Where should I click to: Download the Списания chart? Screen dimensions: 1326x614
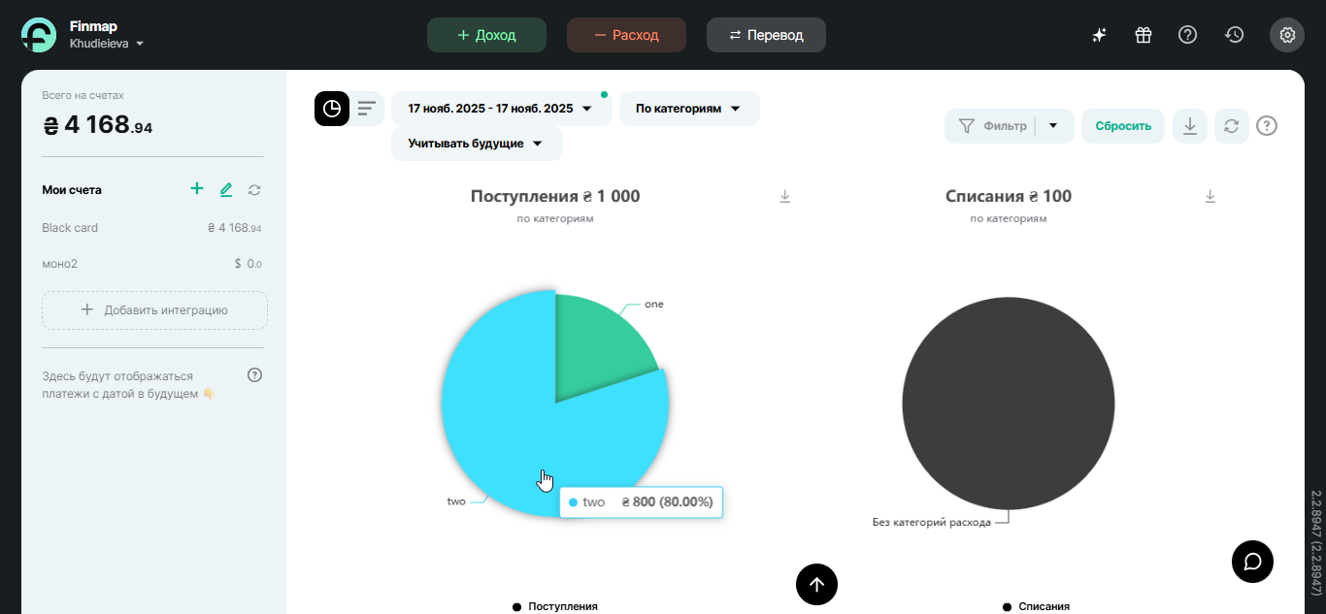pyautogui.click(x=1210, y=197)
